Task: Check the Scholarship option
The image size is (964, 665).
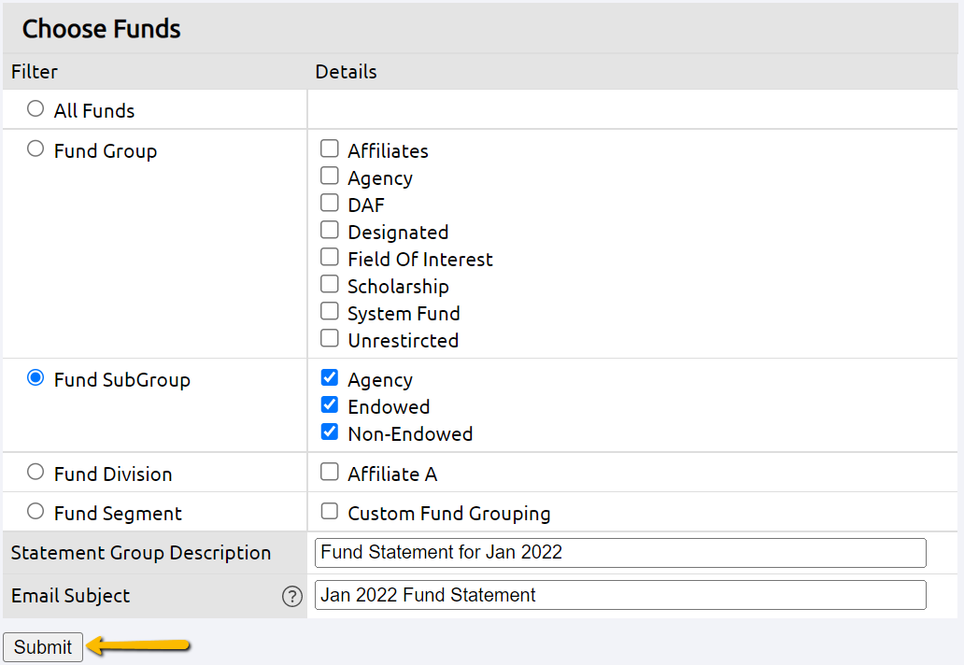Action: point(329,284)
